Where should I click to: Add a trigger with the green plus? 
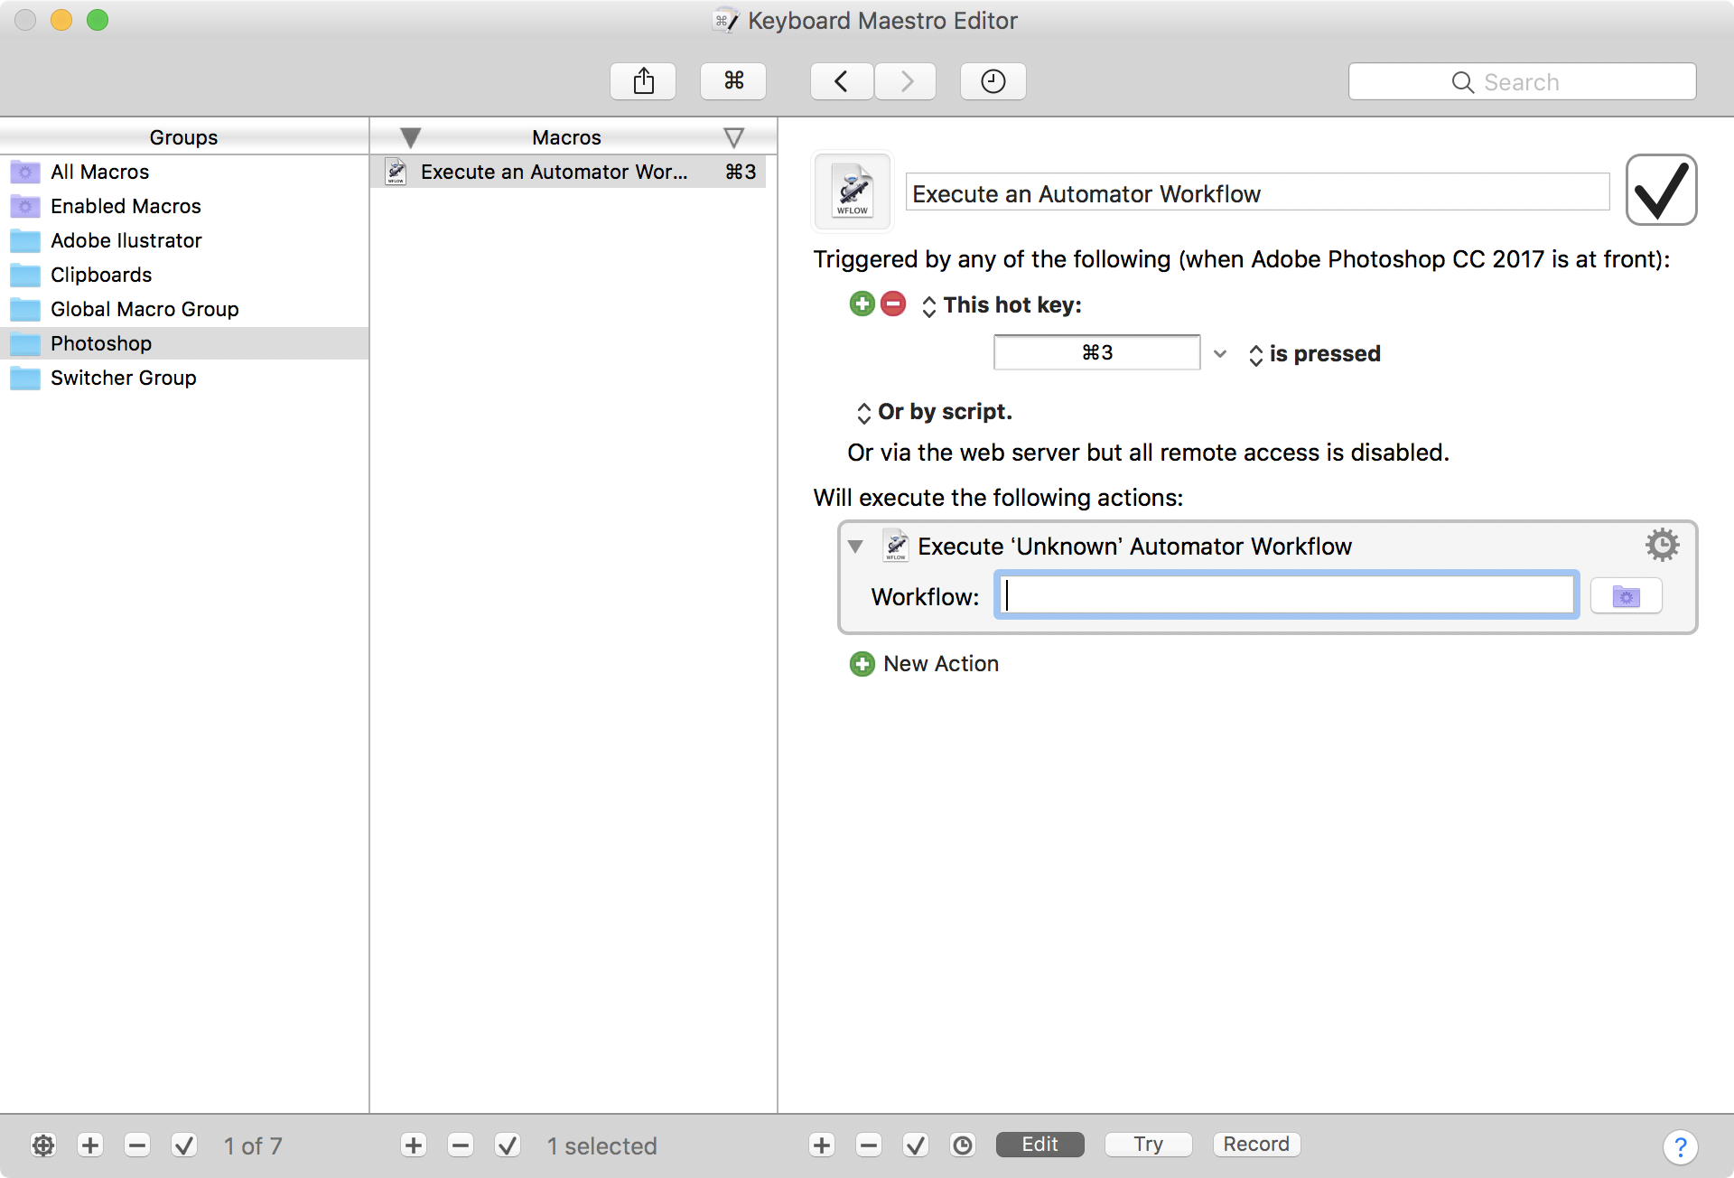(862, 304)
